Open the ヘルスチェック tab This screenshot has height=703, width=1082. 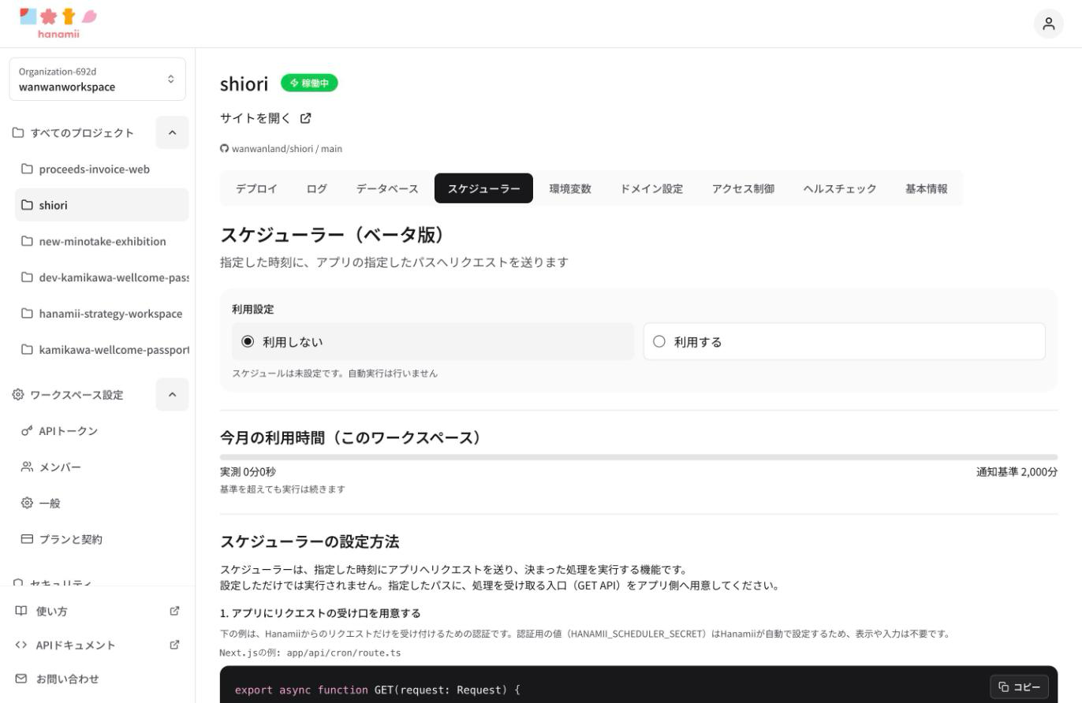coord(840,188)
